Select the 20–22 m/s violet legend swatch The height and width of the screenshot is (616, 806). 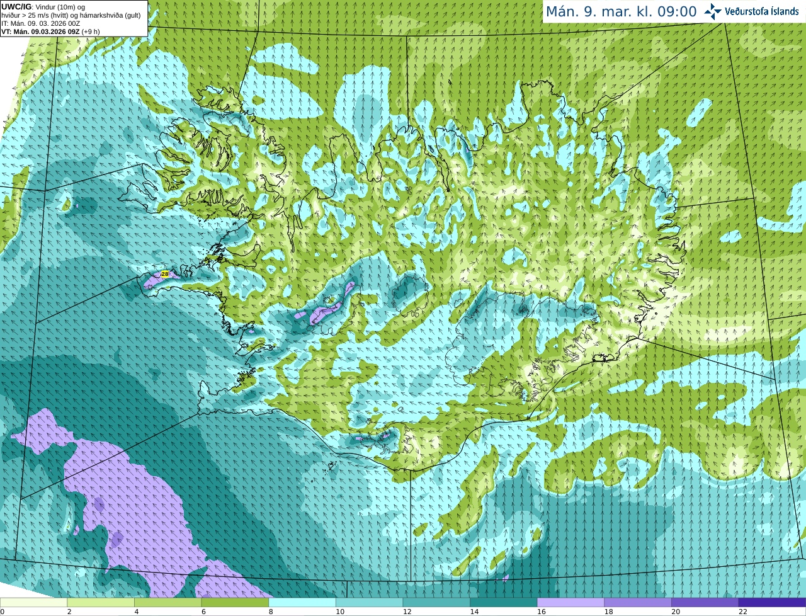click(x=705, y=603)
